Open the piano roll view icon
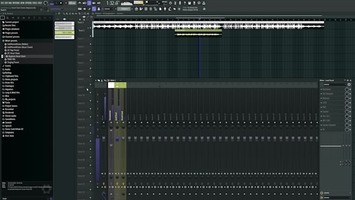 [141, 9]
